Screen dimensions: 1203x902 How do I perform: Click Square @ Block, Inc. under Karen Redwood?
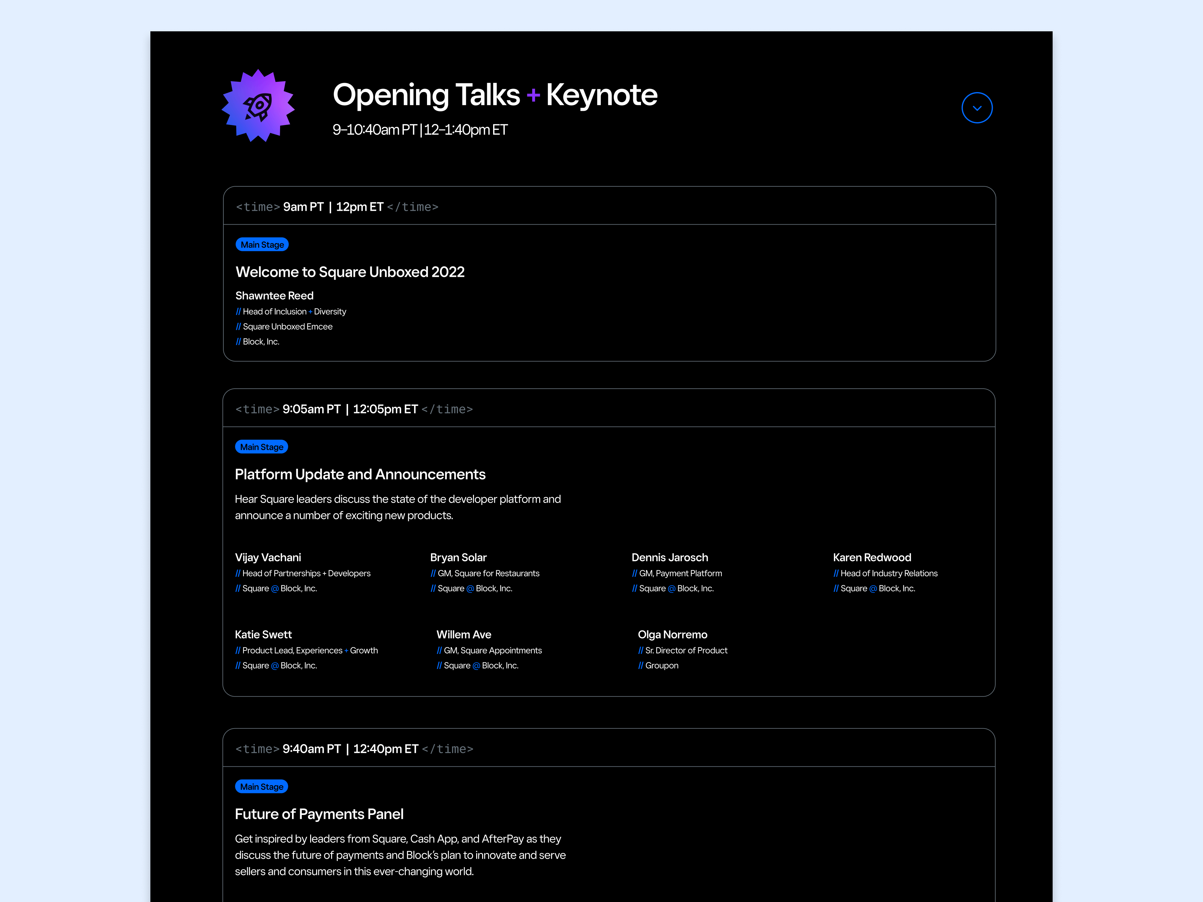click(874, 588)
